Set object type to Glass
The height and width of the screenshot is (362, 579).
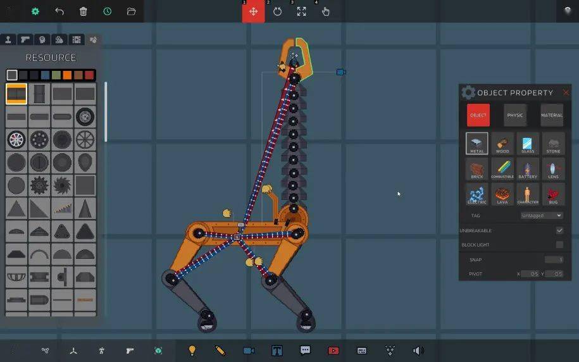click(x=528, y=143)
